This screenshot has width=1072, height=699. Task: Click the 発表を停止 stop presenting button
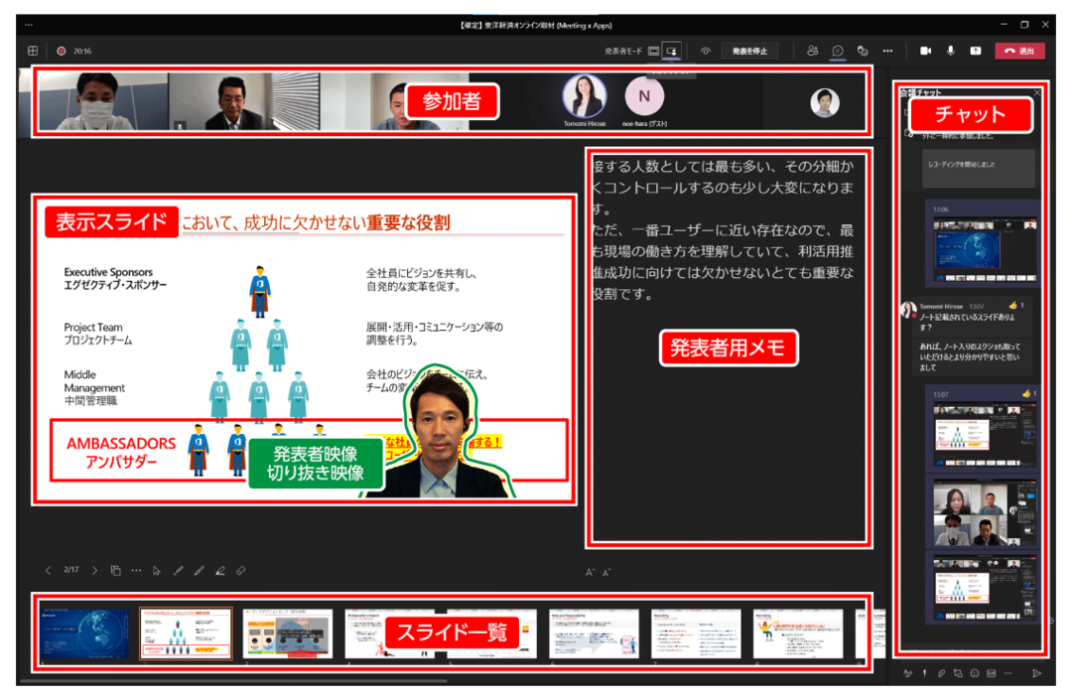tap(749, 51)
